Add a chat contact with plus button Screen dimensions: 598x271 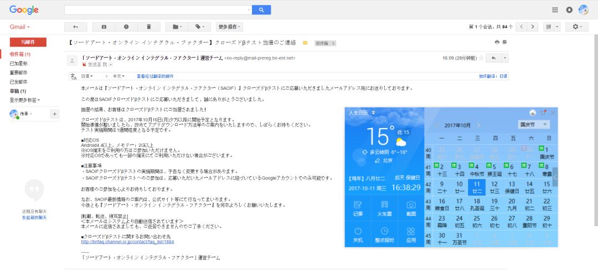point(54,114)
